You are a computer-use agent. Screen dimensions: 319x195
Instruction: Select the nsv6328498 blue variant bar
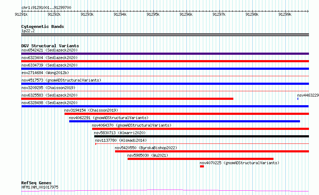coord(165,106)
